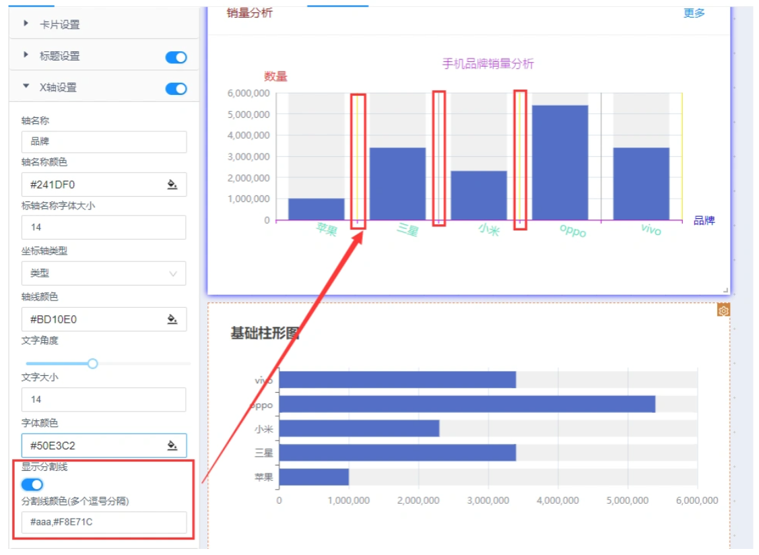Click the resize handle icon of sales chart card
The image size is (759, 555).
pos(725,290)
